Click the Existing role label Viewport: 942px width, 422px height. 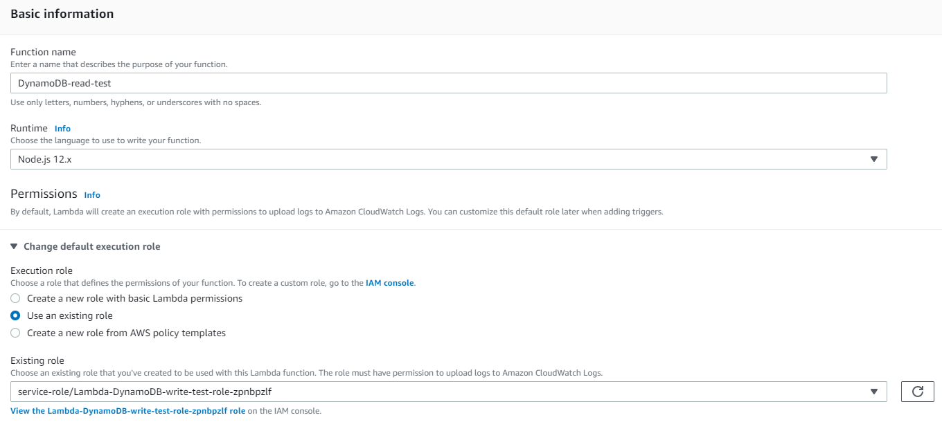[x=37, y=360]
